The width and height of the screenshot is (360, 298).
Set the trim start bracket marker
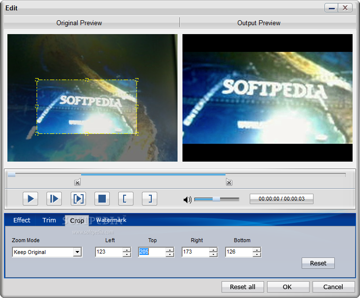[x=126, y=199]
